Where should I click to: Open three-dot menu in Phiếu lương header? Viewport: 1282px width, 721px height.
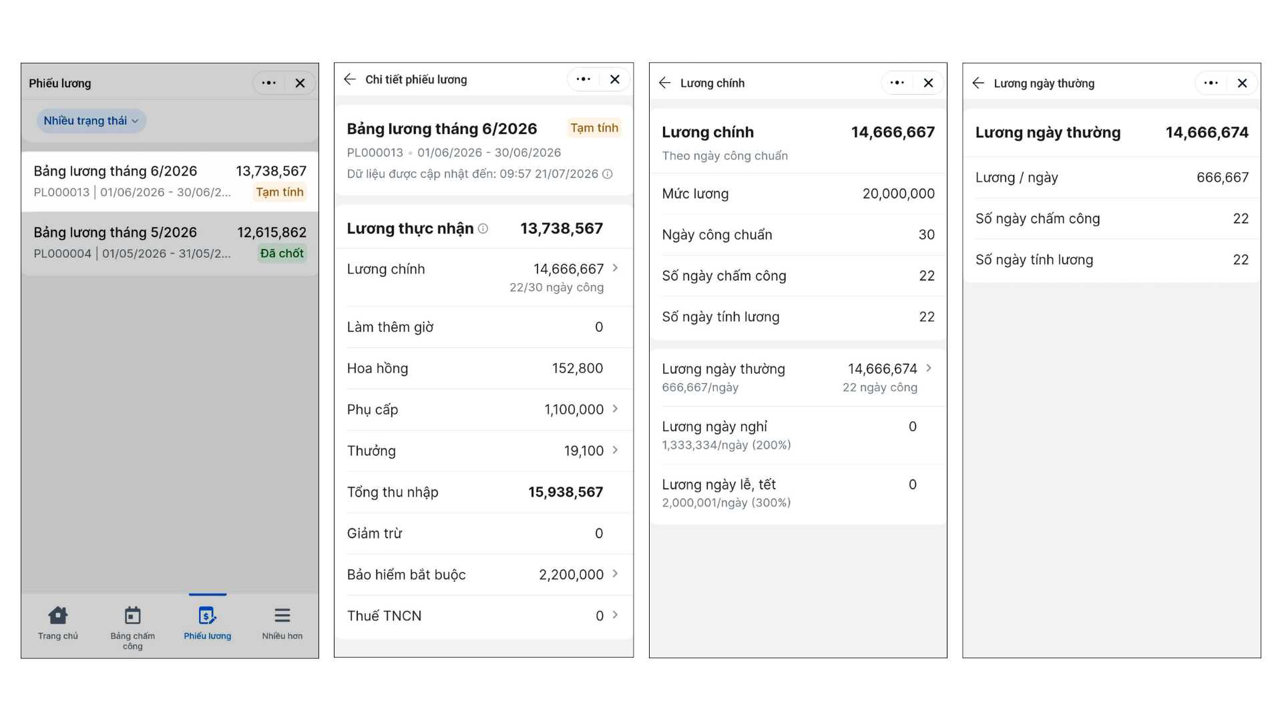tap(269, 83)
